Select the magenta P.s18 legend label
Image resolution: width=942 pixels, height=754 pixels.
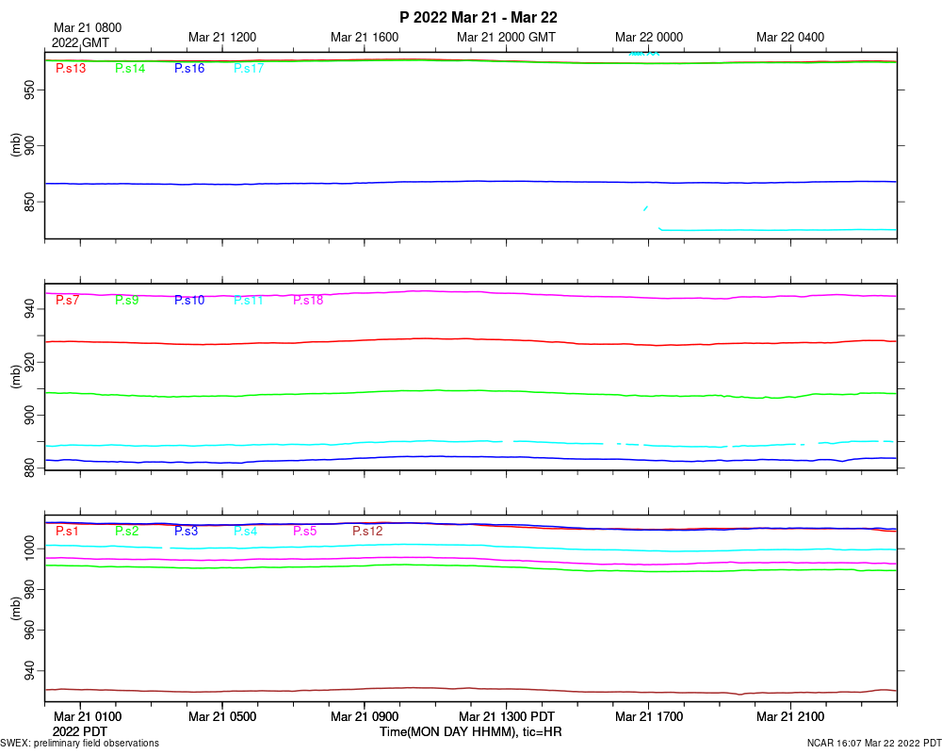point(308,301)
